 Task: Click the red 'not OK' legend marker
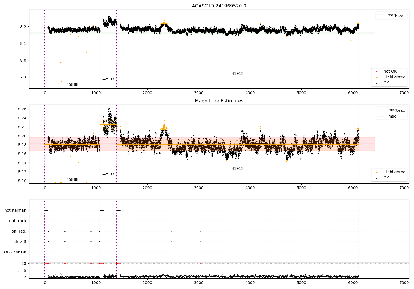tap(377, 72)
